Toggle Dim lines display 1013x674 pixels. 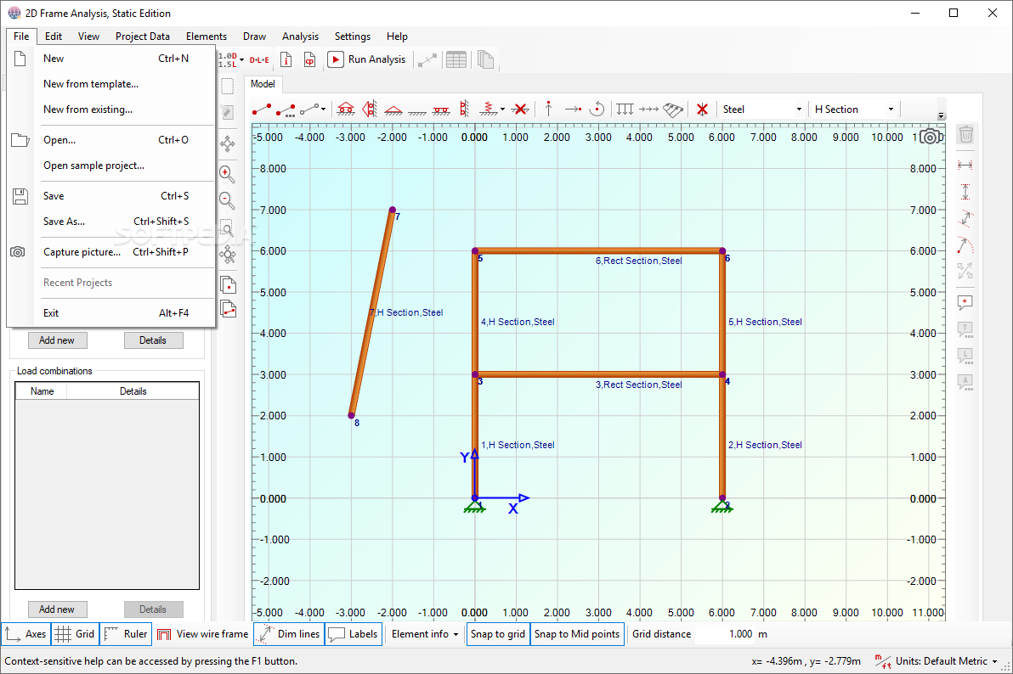289,634
